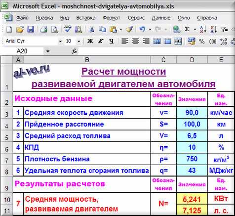Select result cell 7,125 л. с.
Viewport: 235px width, 216px height.
click(x=192, y=210)
